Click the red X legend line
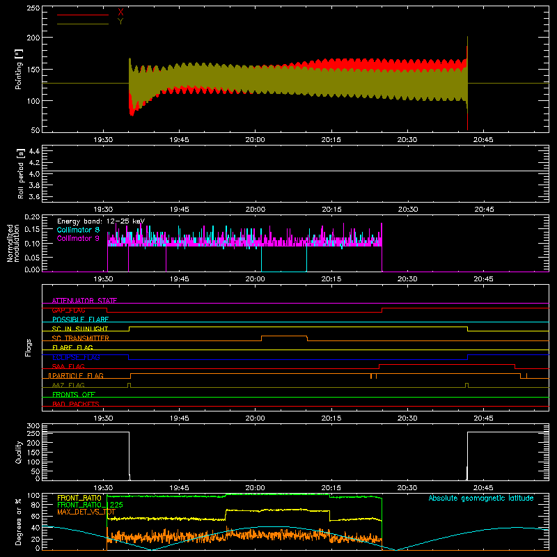The width and height of the screenshot is (557, 557). click(83, 15)
